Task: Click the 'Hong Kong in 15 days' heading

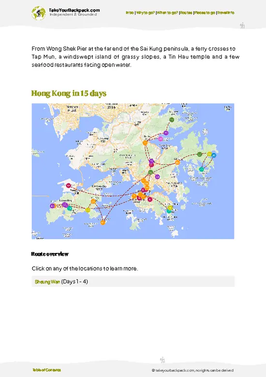Action: pos(69,94)
